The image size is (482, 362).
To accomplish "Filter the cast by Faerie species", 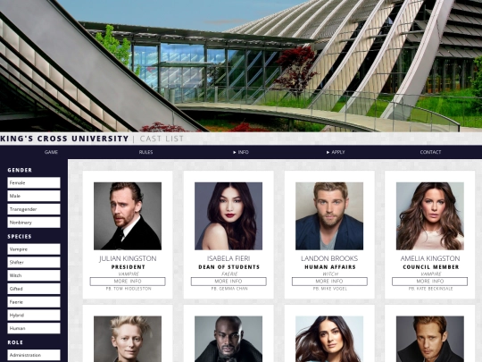I will click(x=34, y=302).
